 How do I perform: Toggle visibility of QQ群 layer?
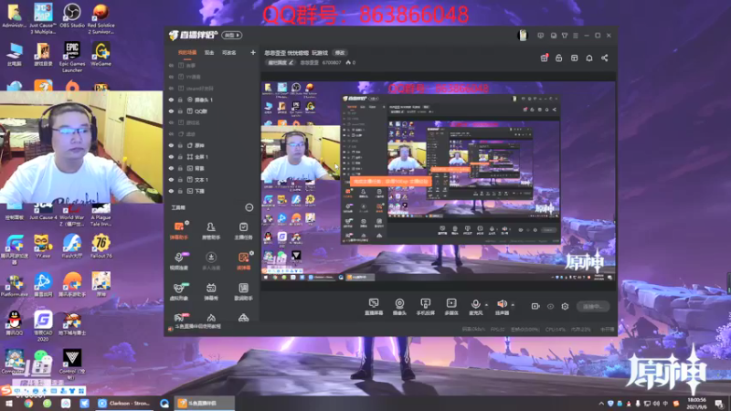tap(171, 111)
